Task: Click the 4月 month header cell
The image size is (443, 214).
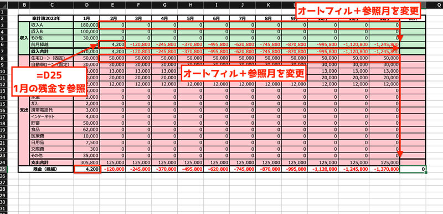Action: click(164, 19)
